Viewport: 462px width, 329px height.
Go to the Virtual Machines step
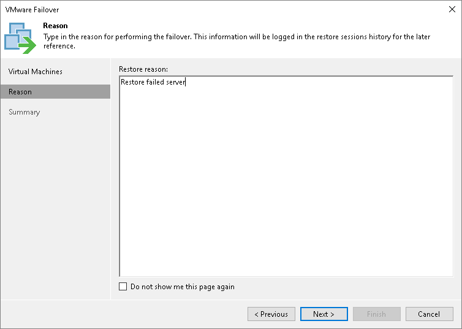(x=36, y=72)
